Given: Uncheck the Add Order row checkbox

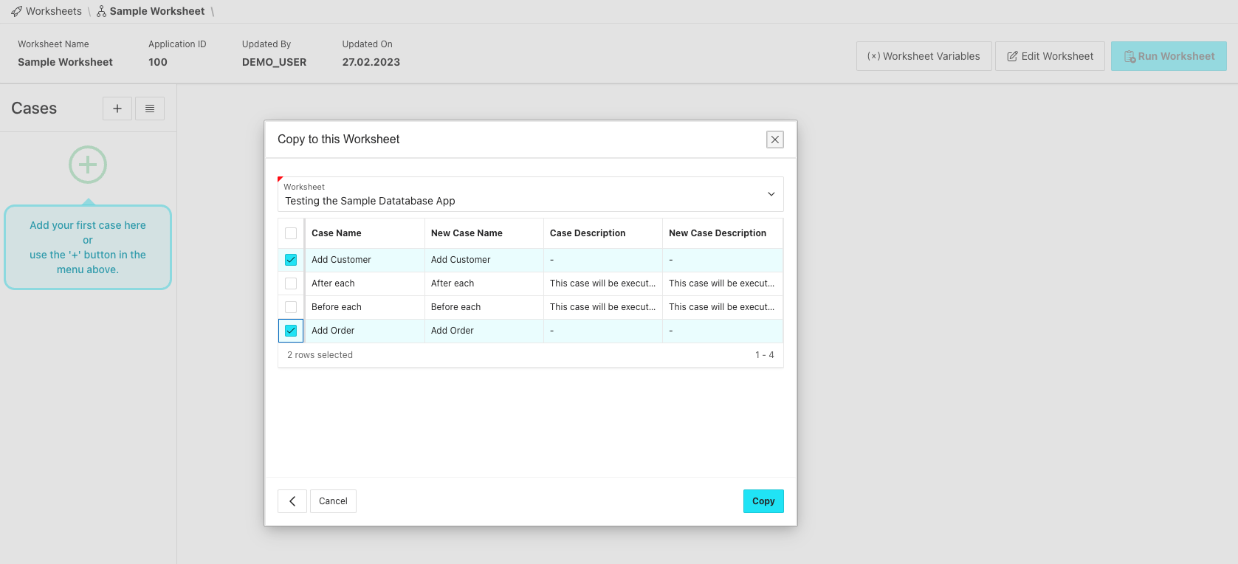Looking at the screenshot, I should coord(291,331).
